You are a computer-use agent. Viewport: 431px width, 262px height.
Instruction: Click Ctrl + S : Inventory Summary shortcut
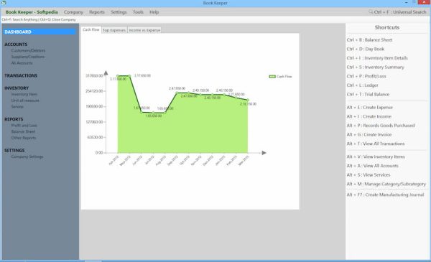pyautogui.click(x=375, y=67)
